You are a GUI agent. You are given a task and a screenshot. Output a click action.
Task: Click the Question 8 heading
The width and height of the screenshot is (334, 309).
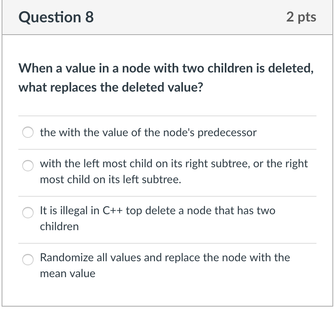[55, 17]
